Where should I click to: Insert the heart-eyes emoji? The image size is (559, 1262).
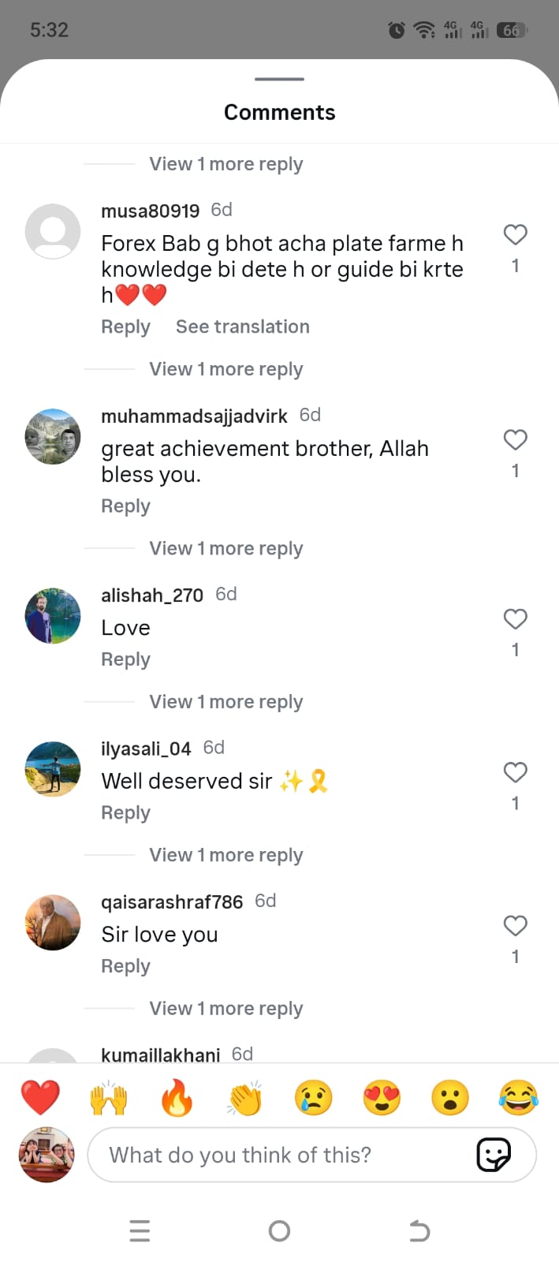tap(382, 1098)
